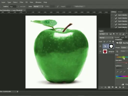Screen dimensions: 128x96
Task: Select the Background layer red apple thumbnail
Action: pyautogui.click(x=105, y=51)
